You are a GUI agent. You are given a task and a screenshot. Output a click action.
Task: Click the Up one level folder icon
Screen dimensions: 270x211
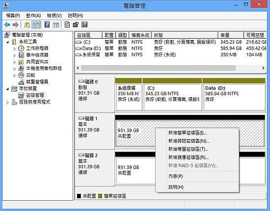[27, 25]
